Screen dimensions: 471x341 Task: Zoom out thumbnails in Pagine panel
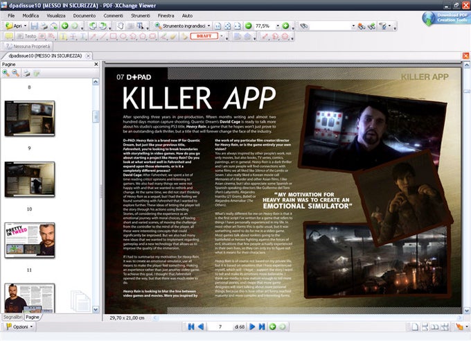[x=16, y=73]
